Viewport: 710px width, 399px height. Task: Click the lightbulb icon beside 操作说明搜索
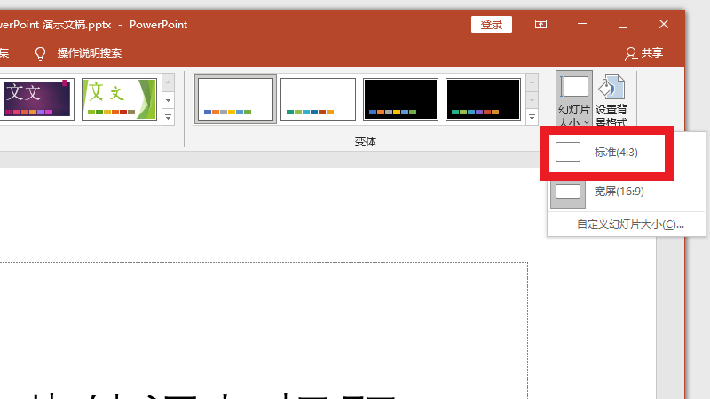(40, 53)
